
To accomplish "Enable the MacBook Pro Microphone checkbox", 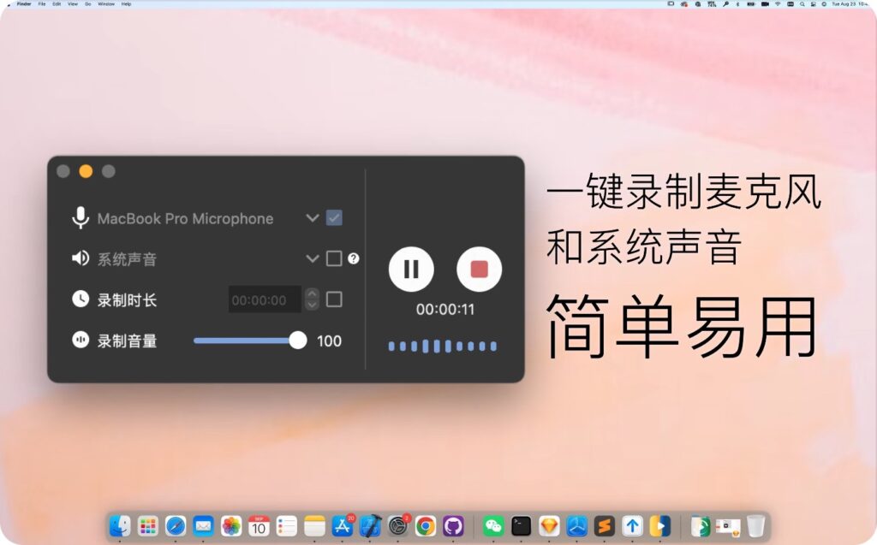I will (334, 218).
